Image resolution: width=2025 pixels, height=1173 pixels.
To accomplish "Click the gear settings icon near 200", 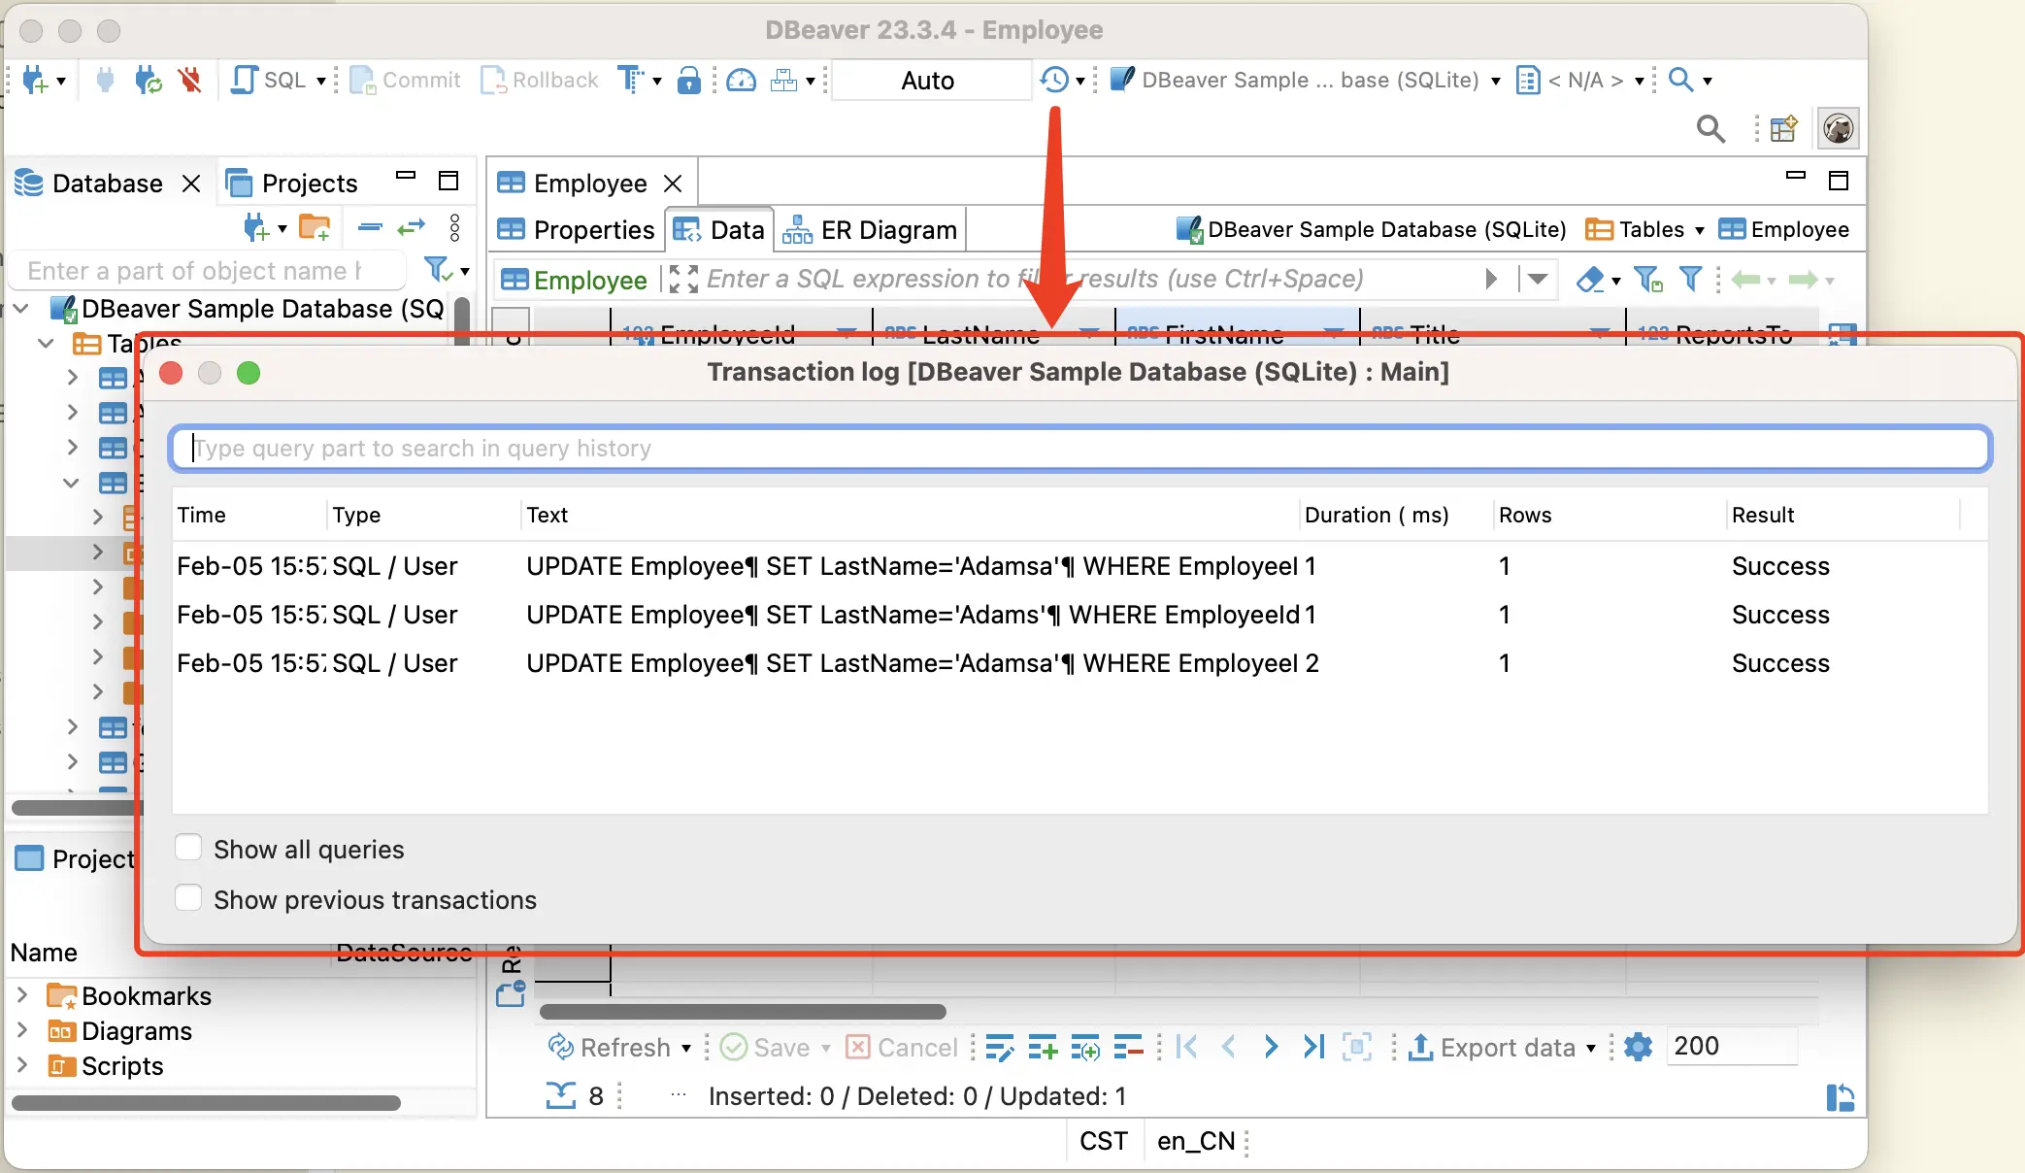I will pos(1638,1047).
